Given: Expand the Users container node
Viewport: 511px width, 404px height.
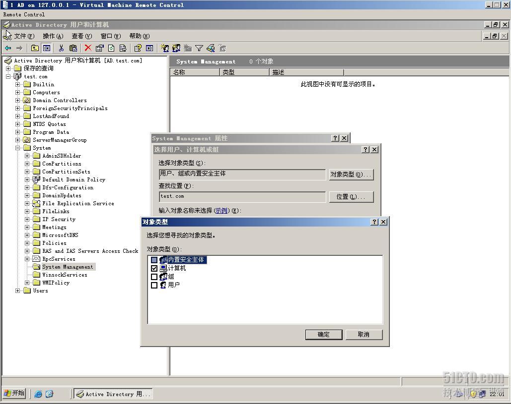Looking at the screenshot, I should click(x=17, y=290).
